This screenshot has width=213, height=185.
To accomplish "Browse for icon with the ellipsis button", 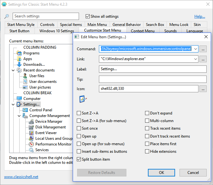I will [203, 89].
